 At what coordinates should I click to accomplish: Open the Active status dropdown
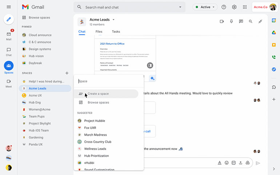205,7
